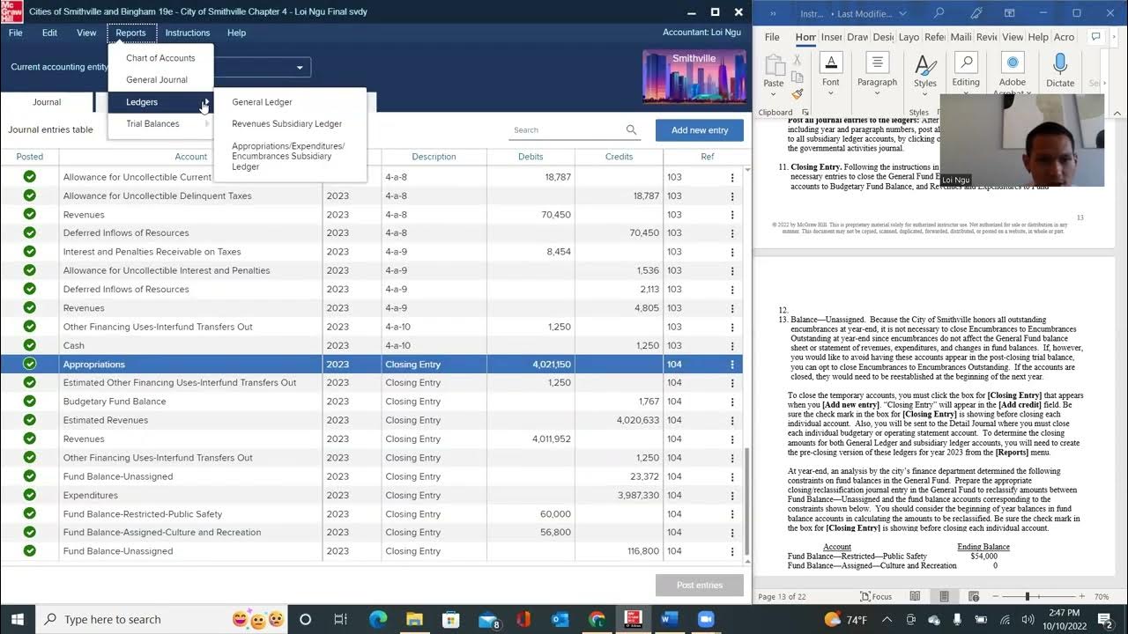This screenshot has width=1128, height=634.
Task: Expand Paste options arrow in Word
Action: pos(774,92)
